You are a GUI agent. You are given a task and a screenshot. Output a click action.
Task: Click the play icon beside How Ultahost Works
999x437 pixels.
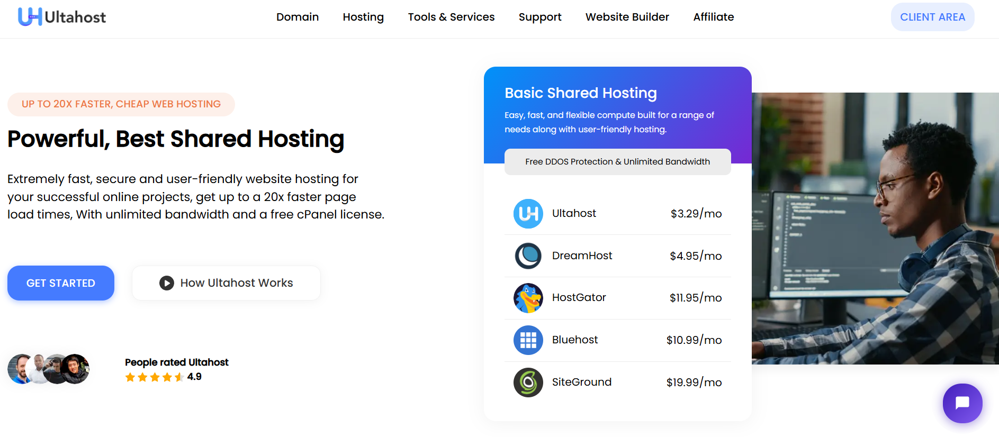(x=167, y=283)
